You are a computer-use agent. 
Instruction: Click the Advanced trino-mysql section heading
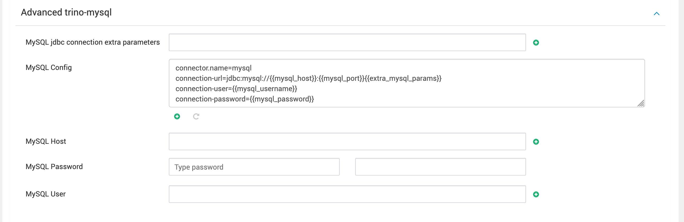click(x=66, y=12)
